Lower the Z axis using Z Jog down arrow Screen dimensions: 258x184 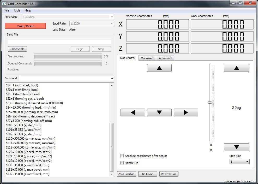tap(236, 147)
